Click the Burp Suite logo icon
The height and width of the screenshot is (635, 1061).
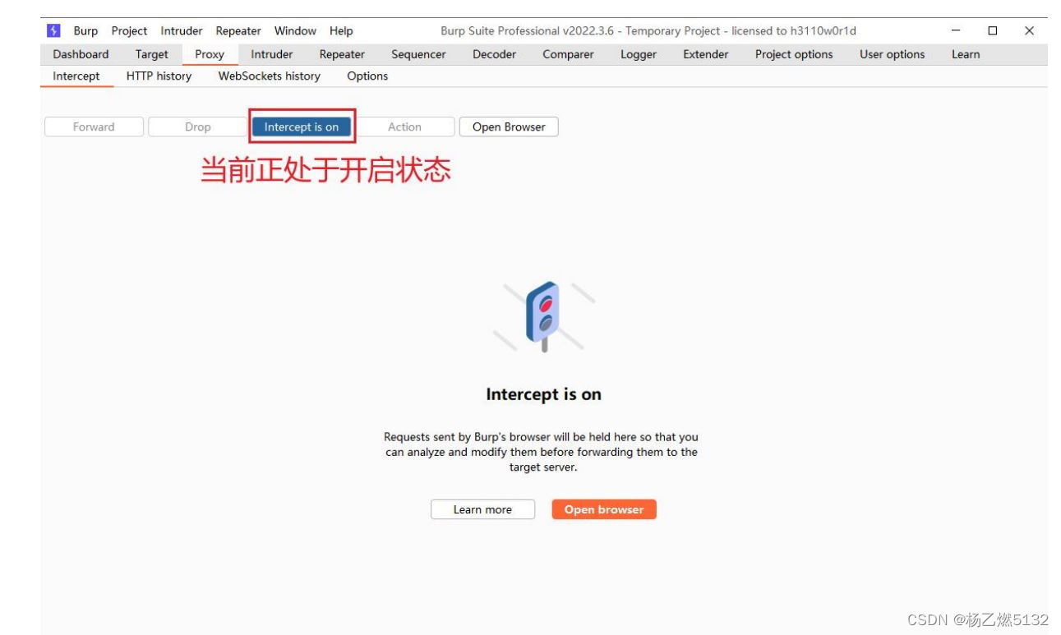[53, 30]
